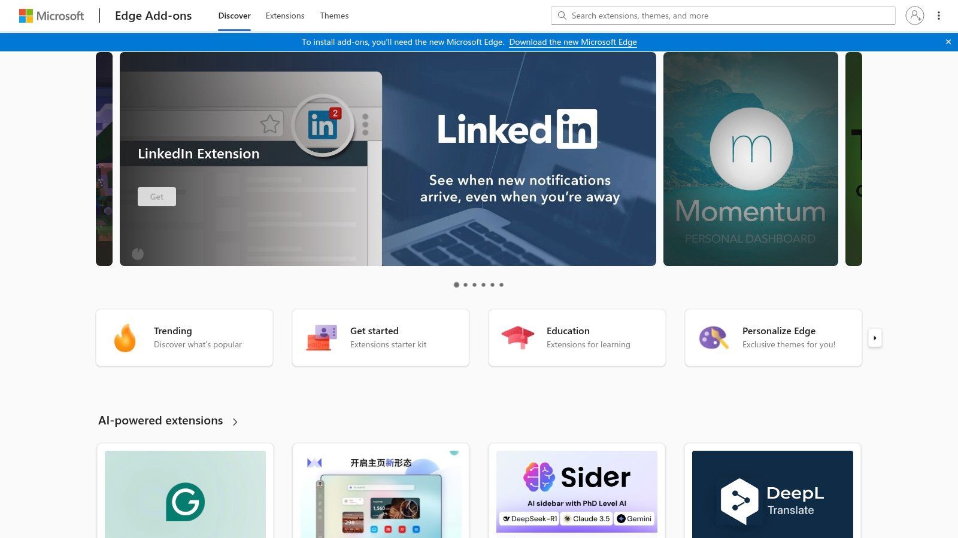The height and width of the screenshot is (538, 958).
Task: Click the Microsoft logo
Action: pyautogui.click(x=51, y=16)
